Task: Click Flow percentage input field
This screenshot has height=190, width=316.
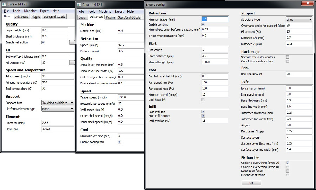Action: [x=58, y=129]
